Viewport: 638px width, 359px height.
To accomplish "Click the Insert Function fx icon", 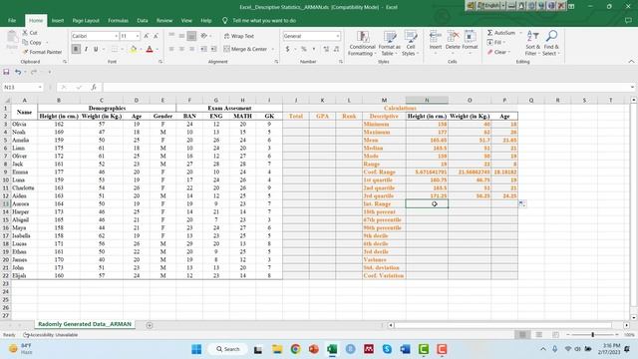I will coord(94,87).
